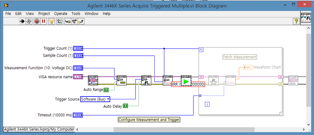Click vertical scrollbar up arrow
Image resolution: width=314 pixels, height=135 pixels.
308,29
